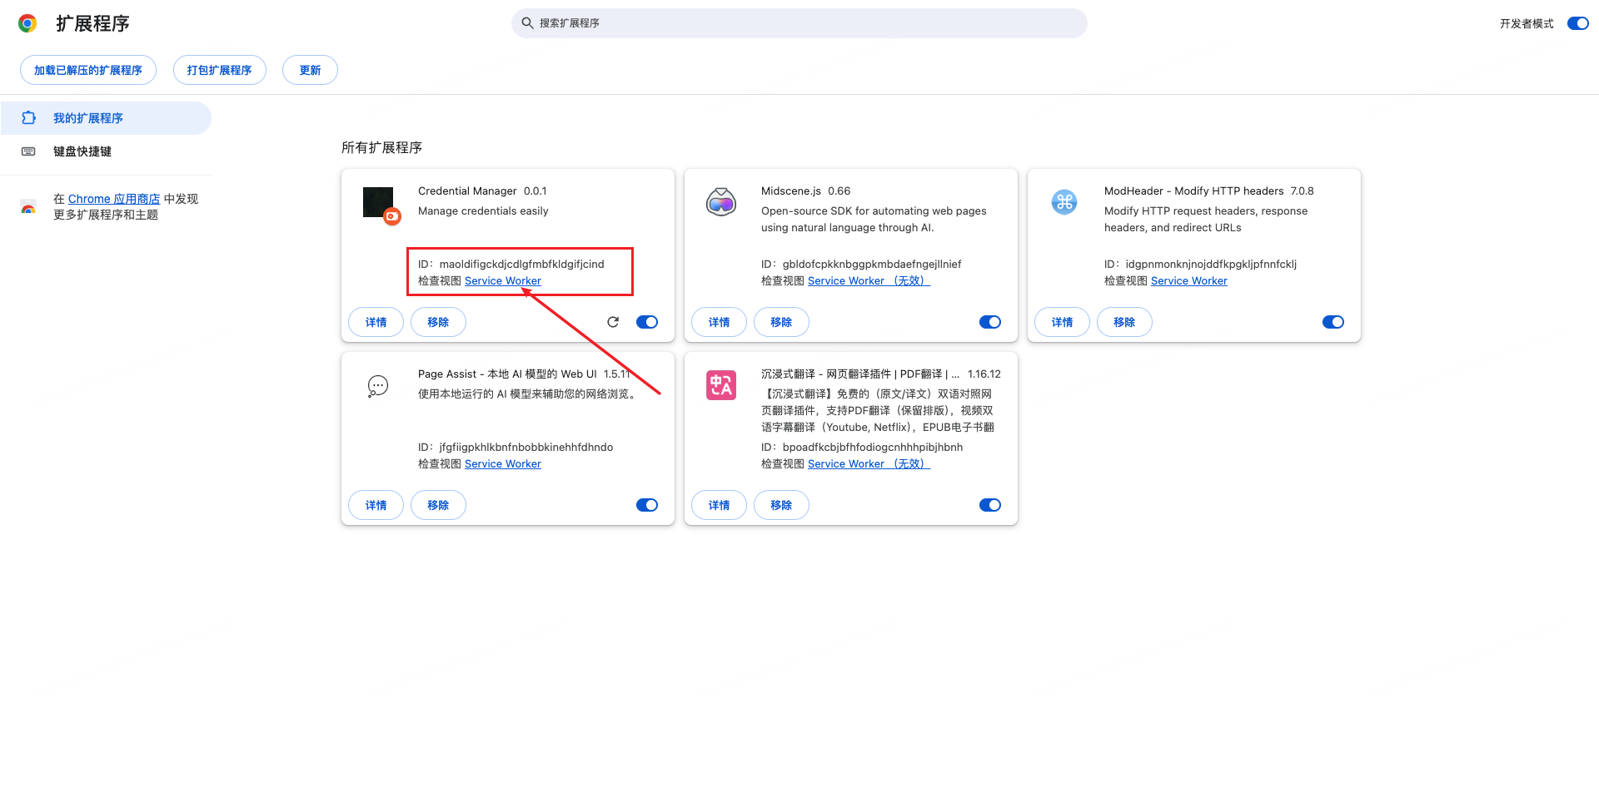The image size is (1599, 797).
Task: Disable the Credential Manager extension
Action: (647, 322)
